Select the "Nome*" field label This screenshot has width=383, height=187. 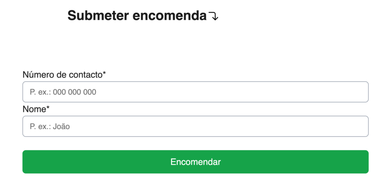36,109
